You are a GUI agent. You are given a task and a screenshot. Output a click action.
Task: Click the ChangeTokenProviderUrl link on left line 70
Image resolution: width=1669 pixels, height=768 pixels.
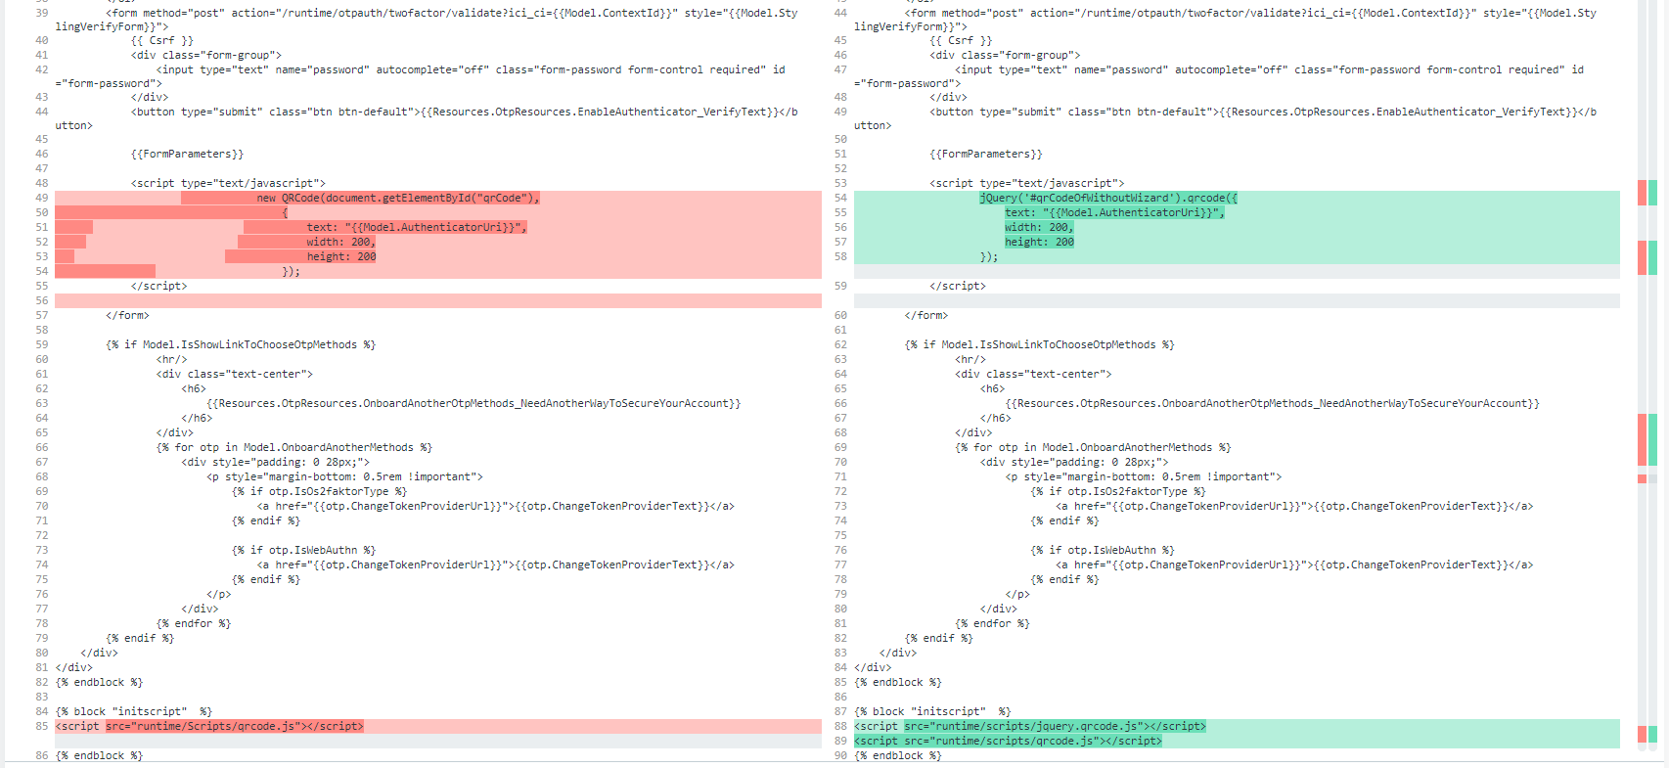[x=495, y=506]
